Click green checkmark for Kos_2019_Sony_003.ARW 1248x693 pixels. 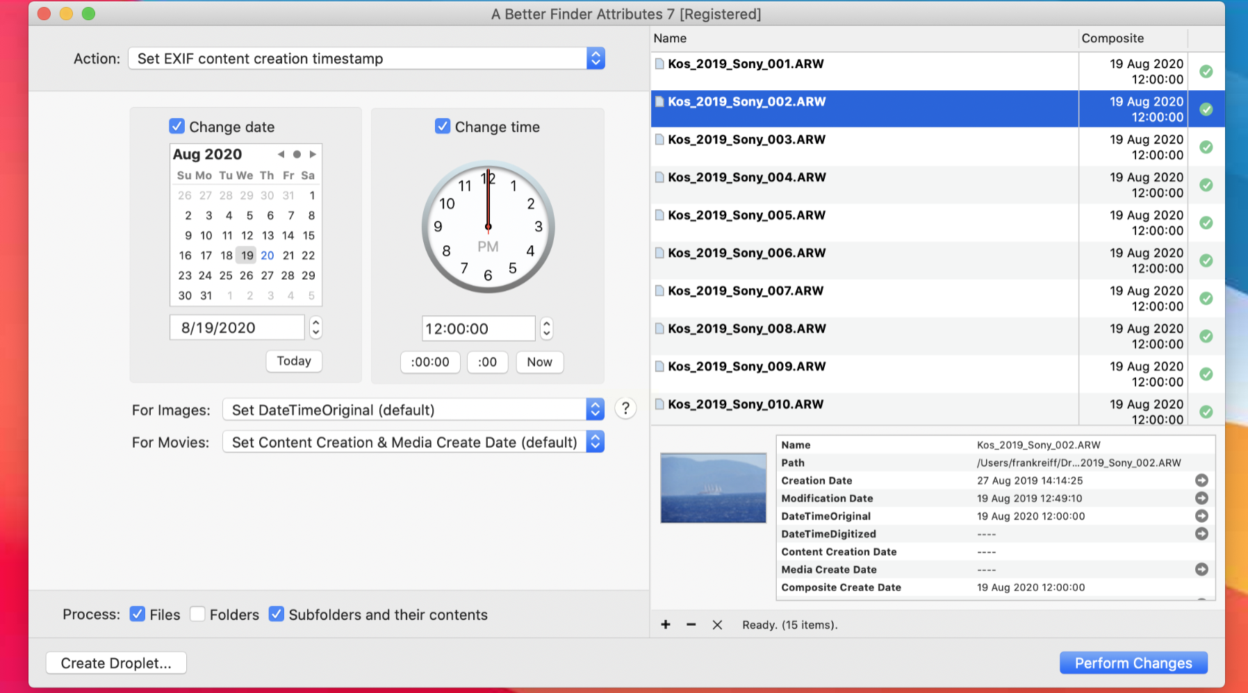(x=1206, y=147)
